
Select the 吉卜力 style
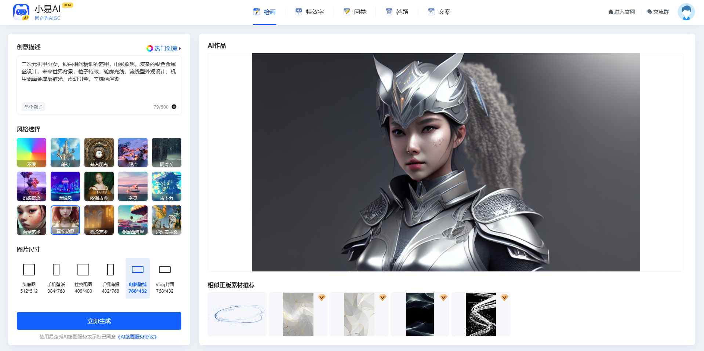pyautogui.click(x=167, y=186)
